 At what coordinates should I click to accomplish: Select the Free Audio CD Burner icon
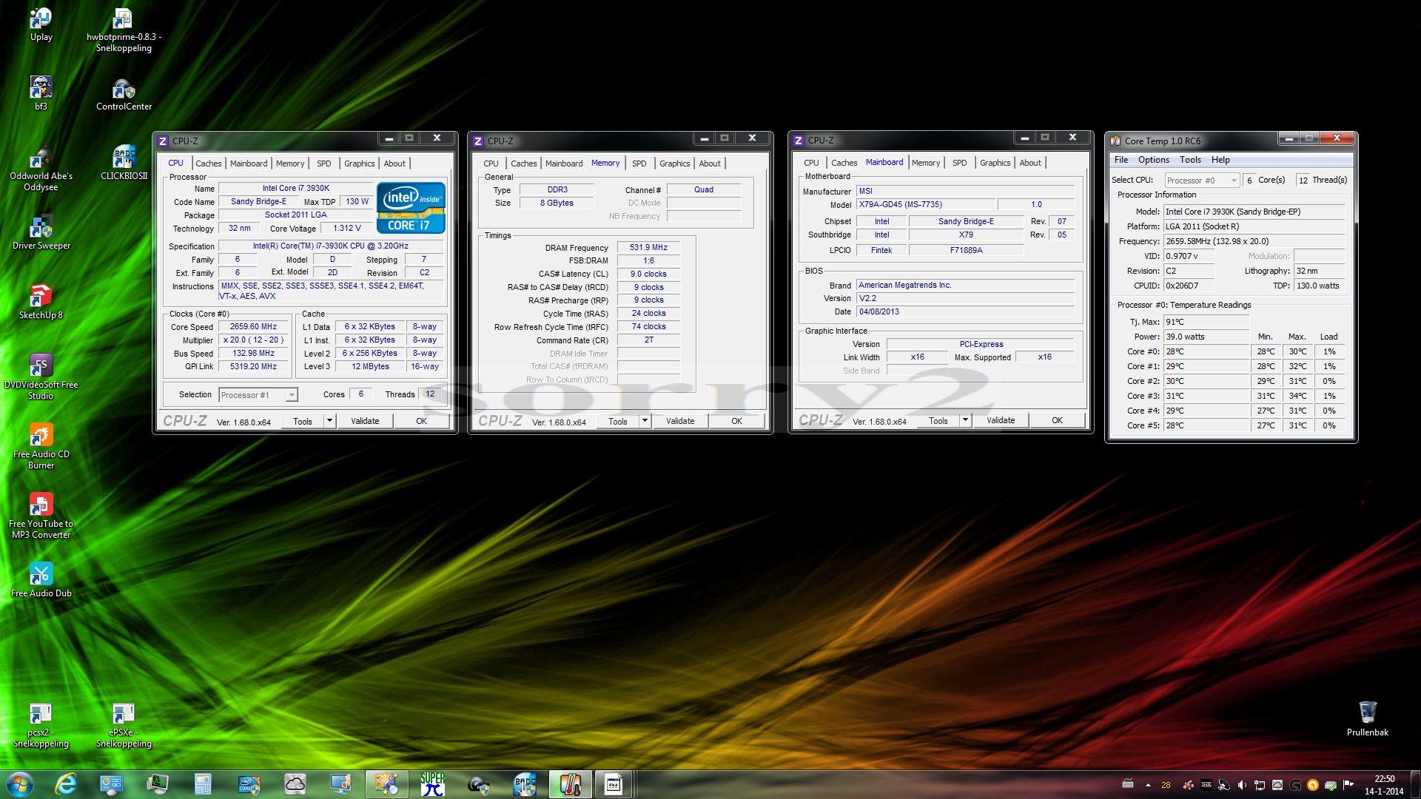pyautogui.click(x=41, y=447)
